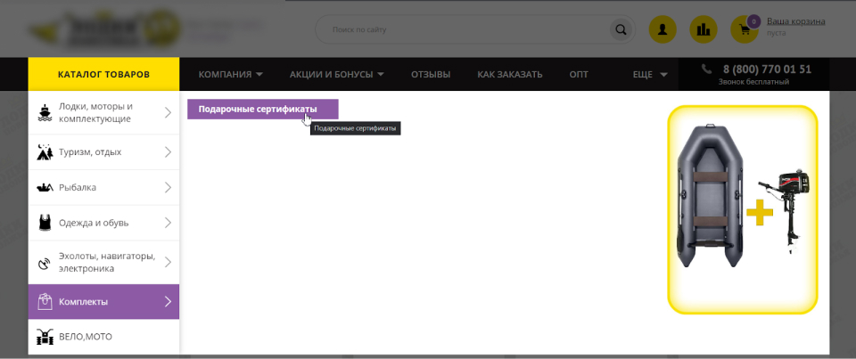Screen dimensions: 856x359
Task: Click the vest icon for Одежда и обувь
Action: click(x=45, y=223)
